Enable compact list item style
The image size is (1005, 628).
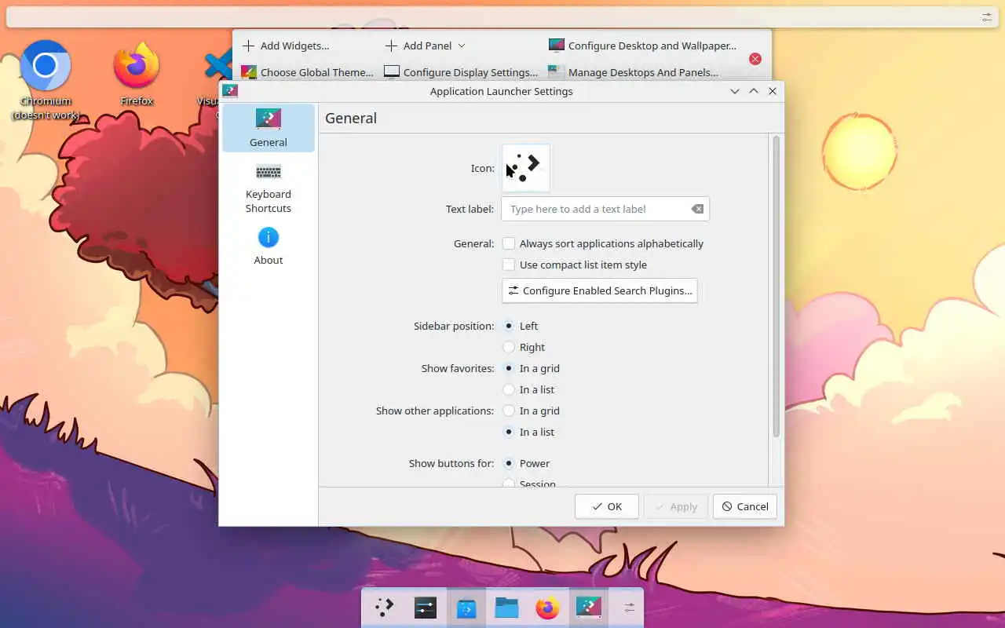(575, 265)
